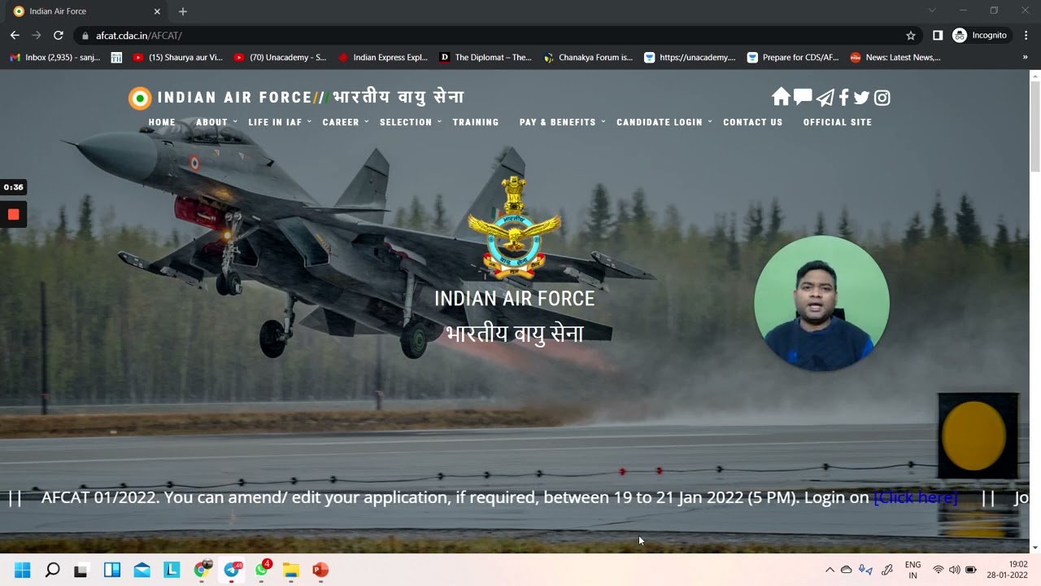Open the volume tray control

[x=955, y=570]
